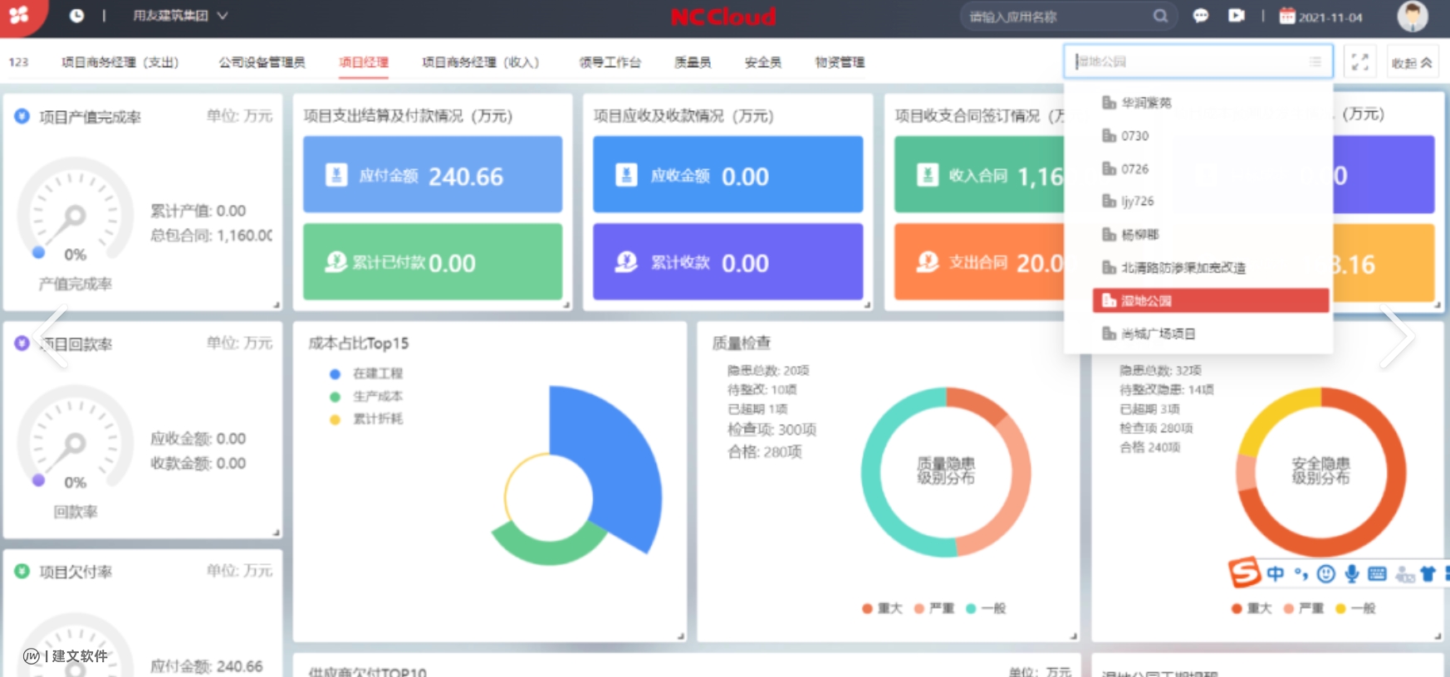Click the 应付金额 240.66 card
This screenshot has height=677, width=1450.
pos(433,174)
